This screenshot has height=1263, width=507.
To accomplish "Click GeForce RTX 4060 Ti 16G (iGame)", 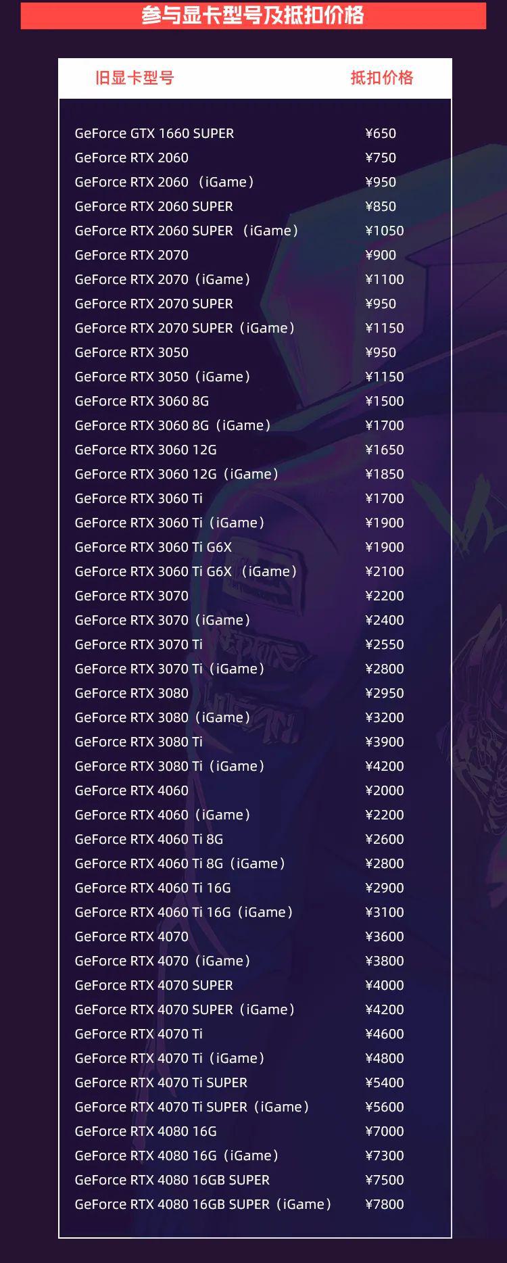I will click(184, 912).
